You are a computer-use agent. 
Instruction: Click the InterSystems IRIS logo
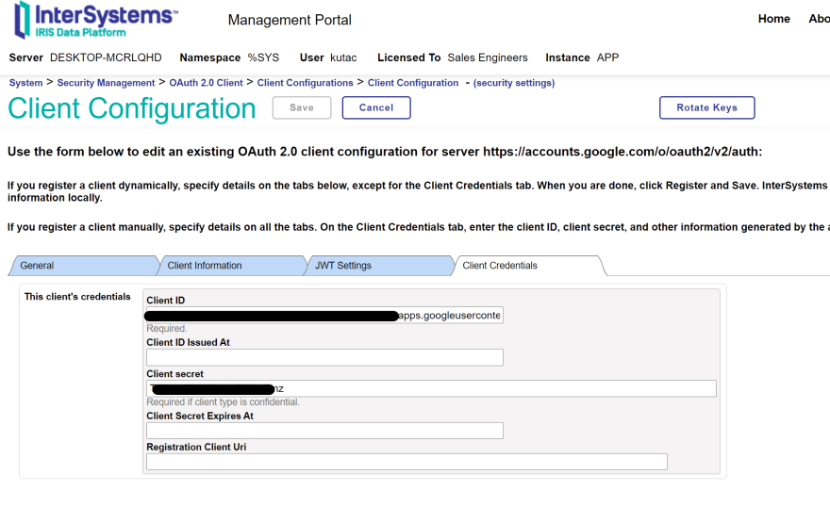95,20
